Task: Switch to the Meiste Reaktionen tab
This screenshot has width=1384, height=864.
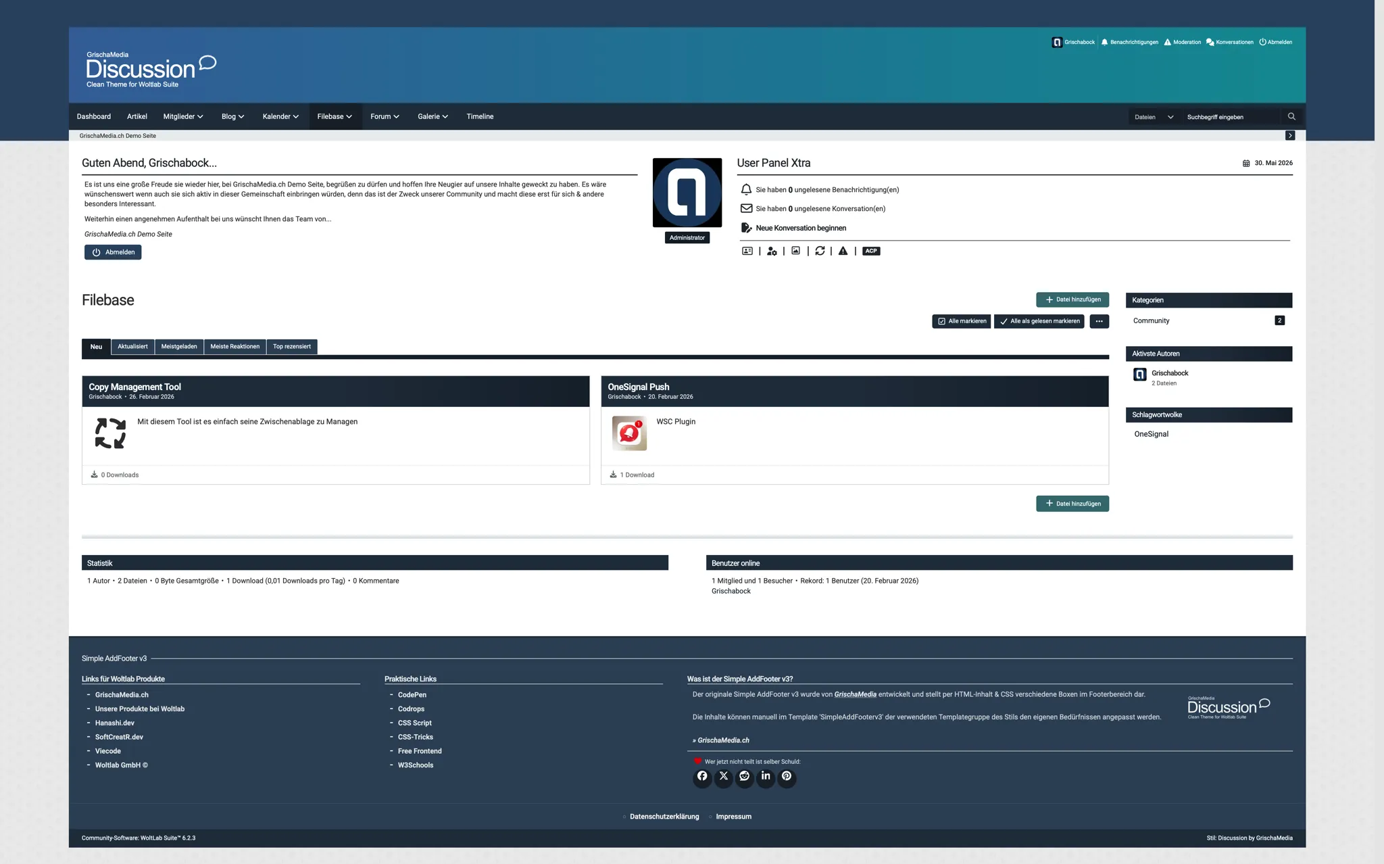Action: (x=234, y=347)
